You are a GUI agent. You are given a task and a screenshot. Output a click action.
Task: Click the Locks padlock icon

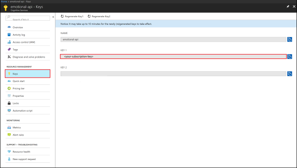click(x=9, y=103)
